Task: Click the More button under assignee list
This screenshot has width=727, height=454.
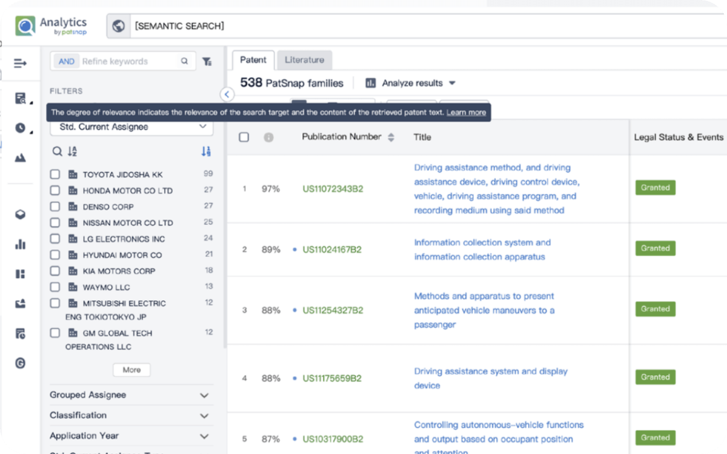Action: point(132,370)
